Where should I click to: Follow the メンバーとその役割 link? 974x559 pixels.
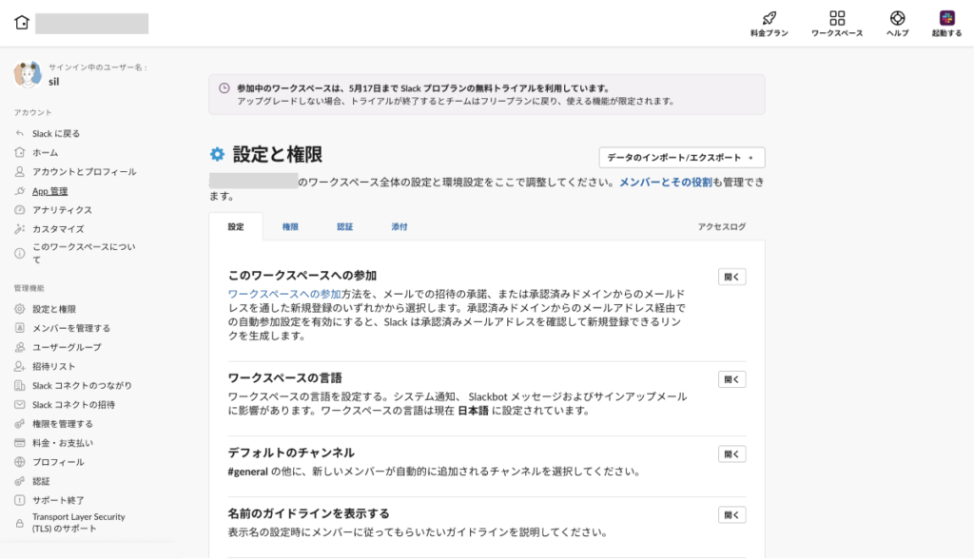pyautogui.click(x=665, y=182)
